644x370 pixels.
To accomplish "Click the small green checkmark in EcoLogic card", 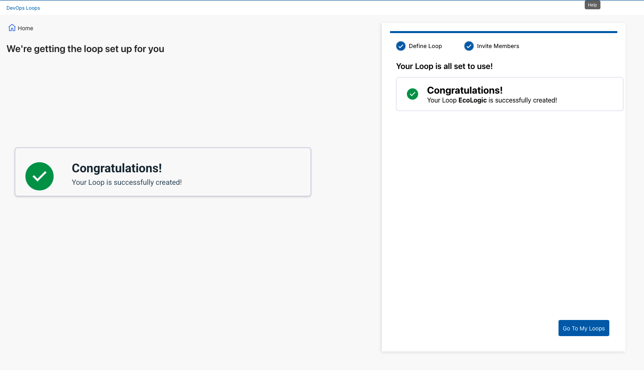I will (x=412, y=94).
